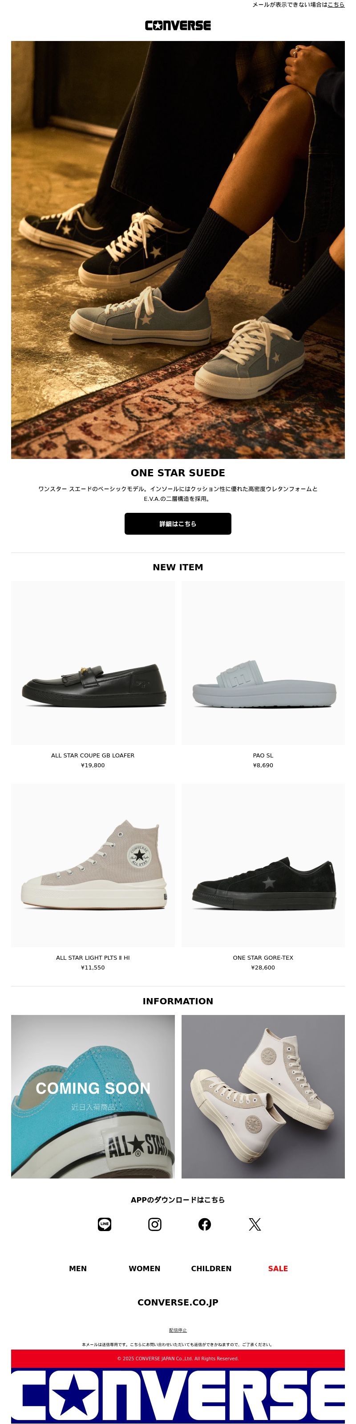Viewport: 356px width, 1424px height.
Task: Open the red SALE link
Action: [x=278, y=1269]
